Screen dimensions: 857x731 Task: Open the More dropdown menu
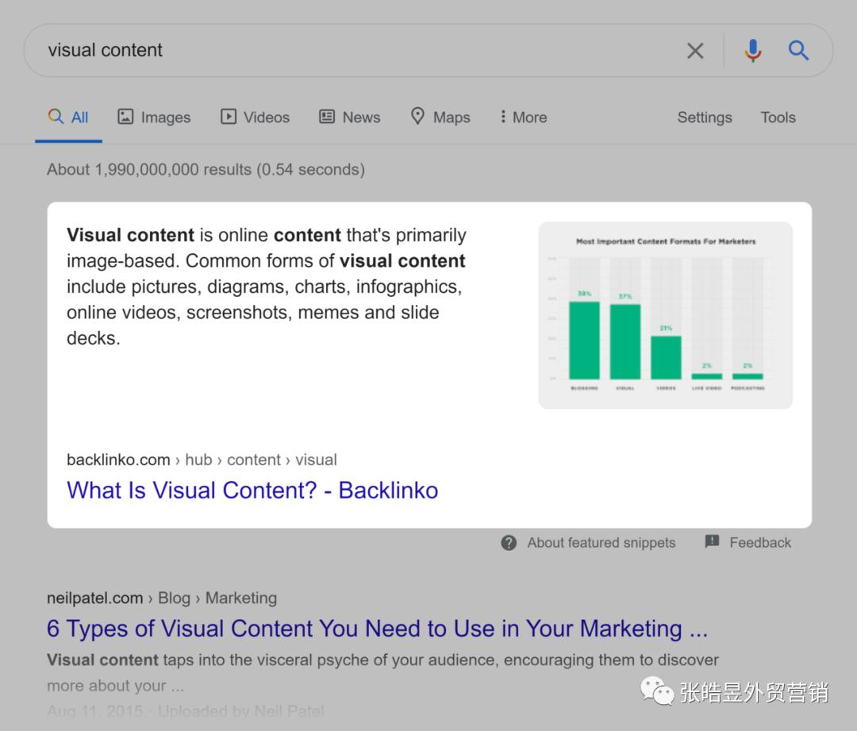click(x=522, y=117)
